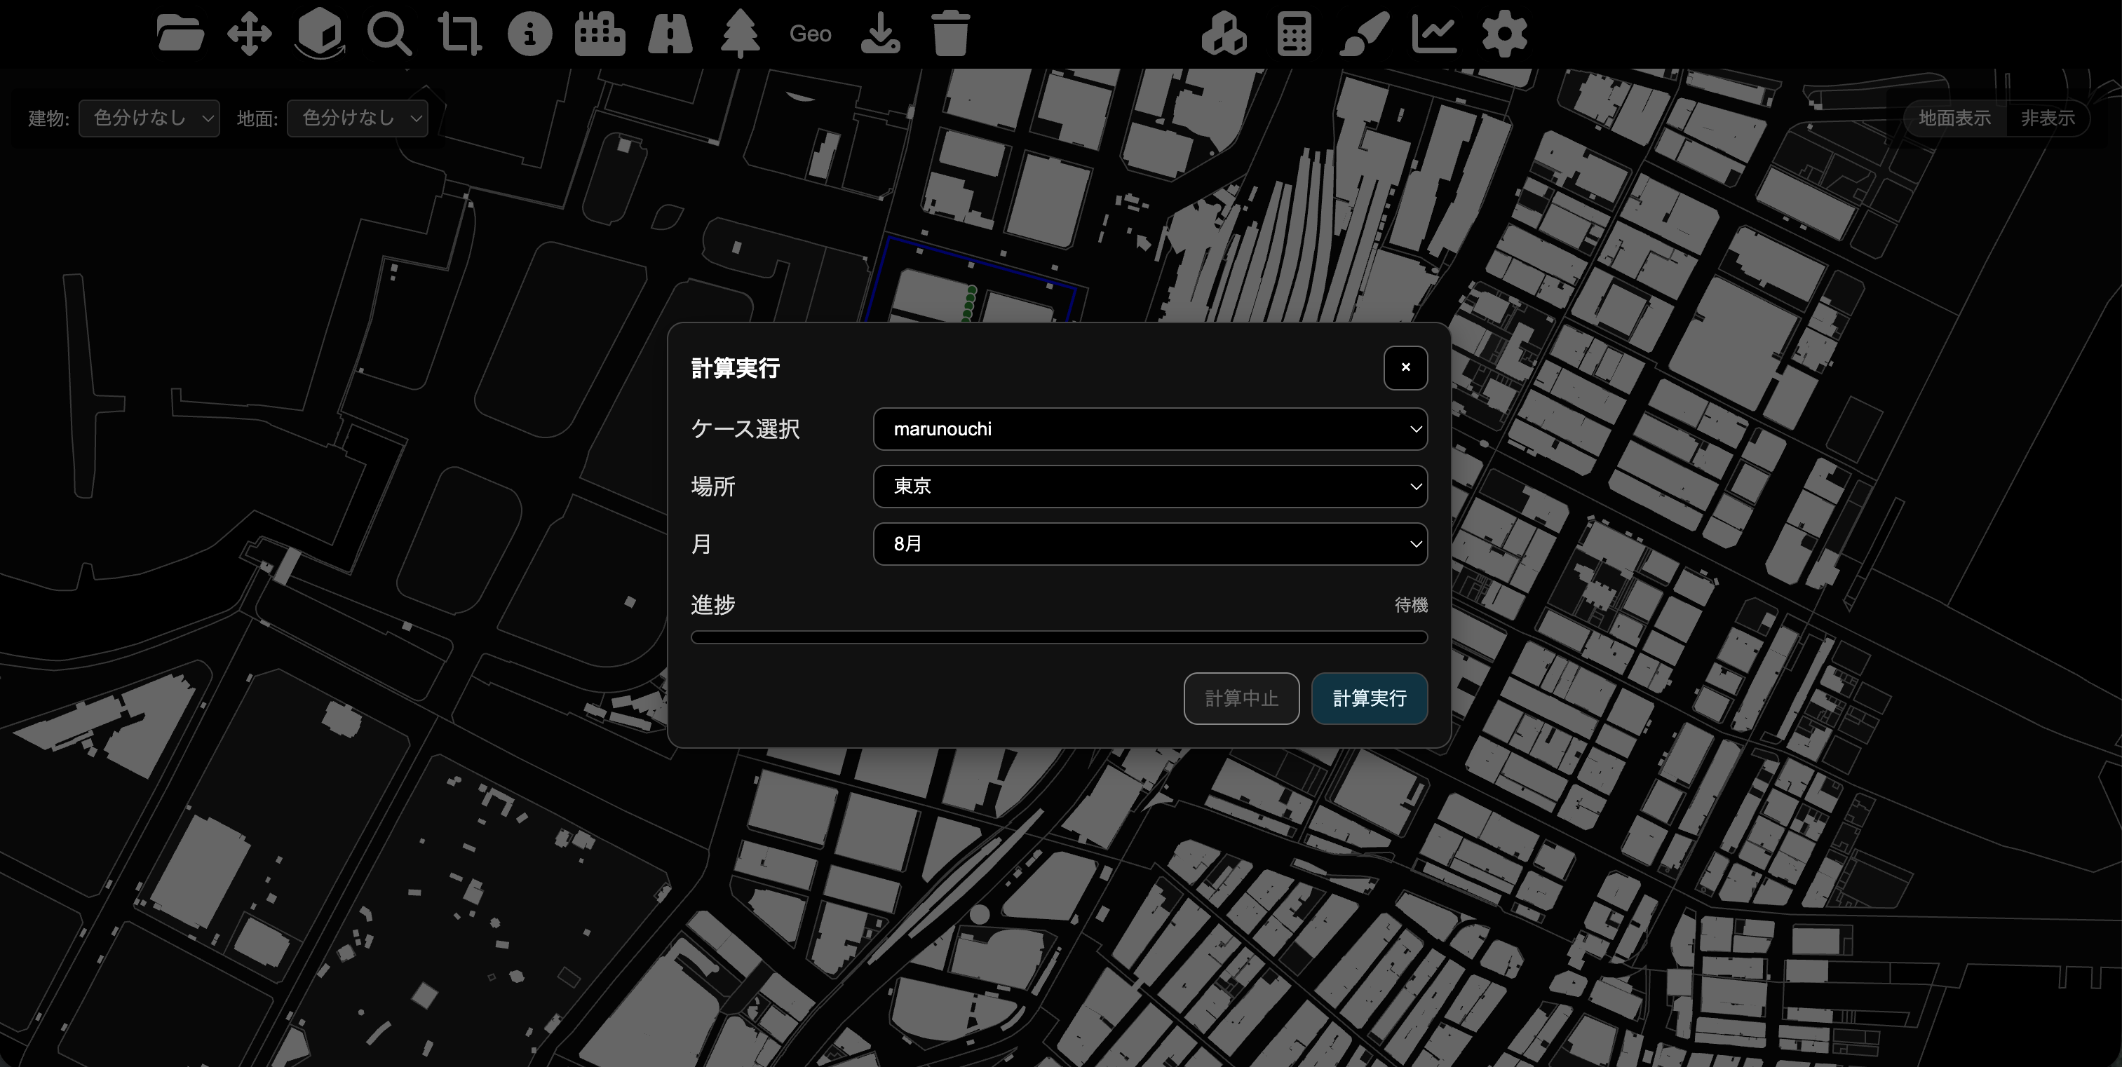The width and height of the screenshot is (2122, 1067).
Task: Open the ケース選択 marunouchi dropdown
Action: click(1150, 429)
